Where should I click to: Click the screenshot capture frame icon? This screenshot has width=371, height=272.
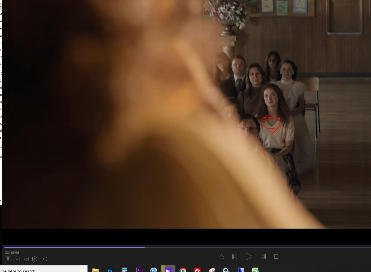[44, 259]
